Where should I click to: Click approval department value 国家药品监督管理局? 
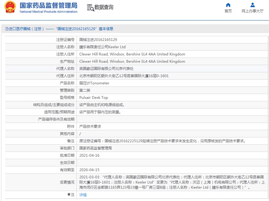click(95, 148)
